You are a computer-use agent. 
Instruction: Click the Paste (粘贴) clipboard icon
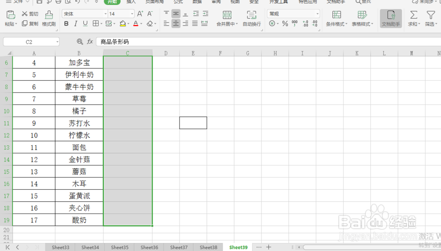[11, 15]
